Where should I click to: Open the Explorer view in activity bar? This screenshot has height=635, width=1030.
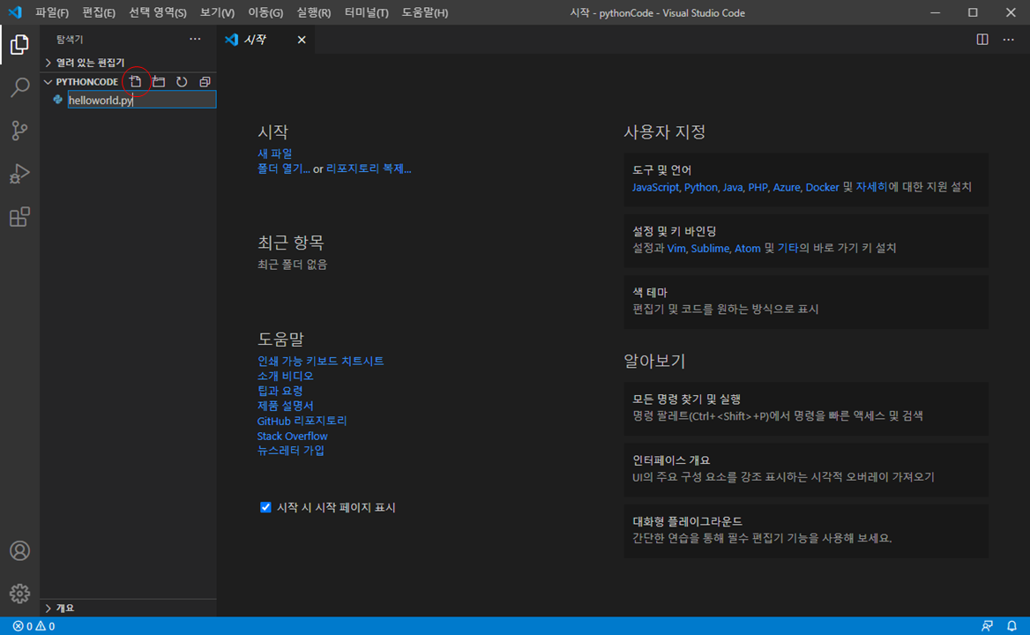coord(19,45)
